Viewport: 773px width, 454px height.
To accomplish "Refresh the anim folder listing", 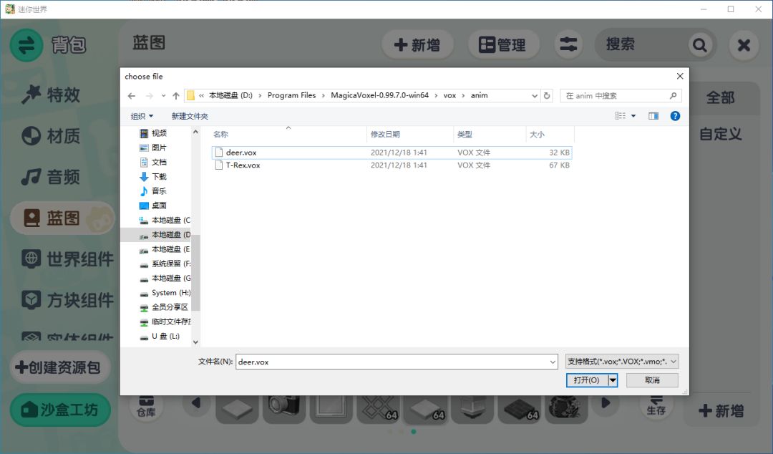I will [x=547, y=96].
